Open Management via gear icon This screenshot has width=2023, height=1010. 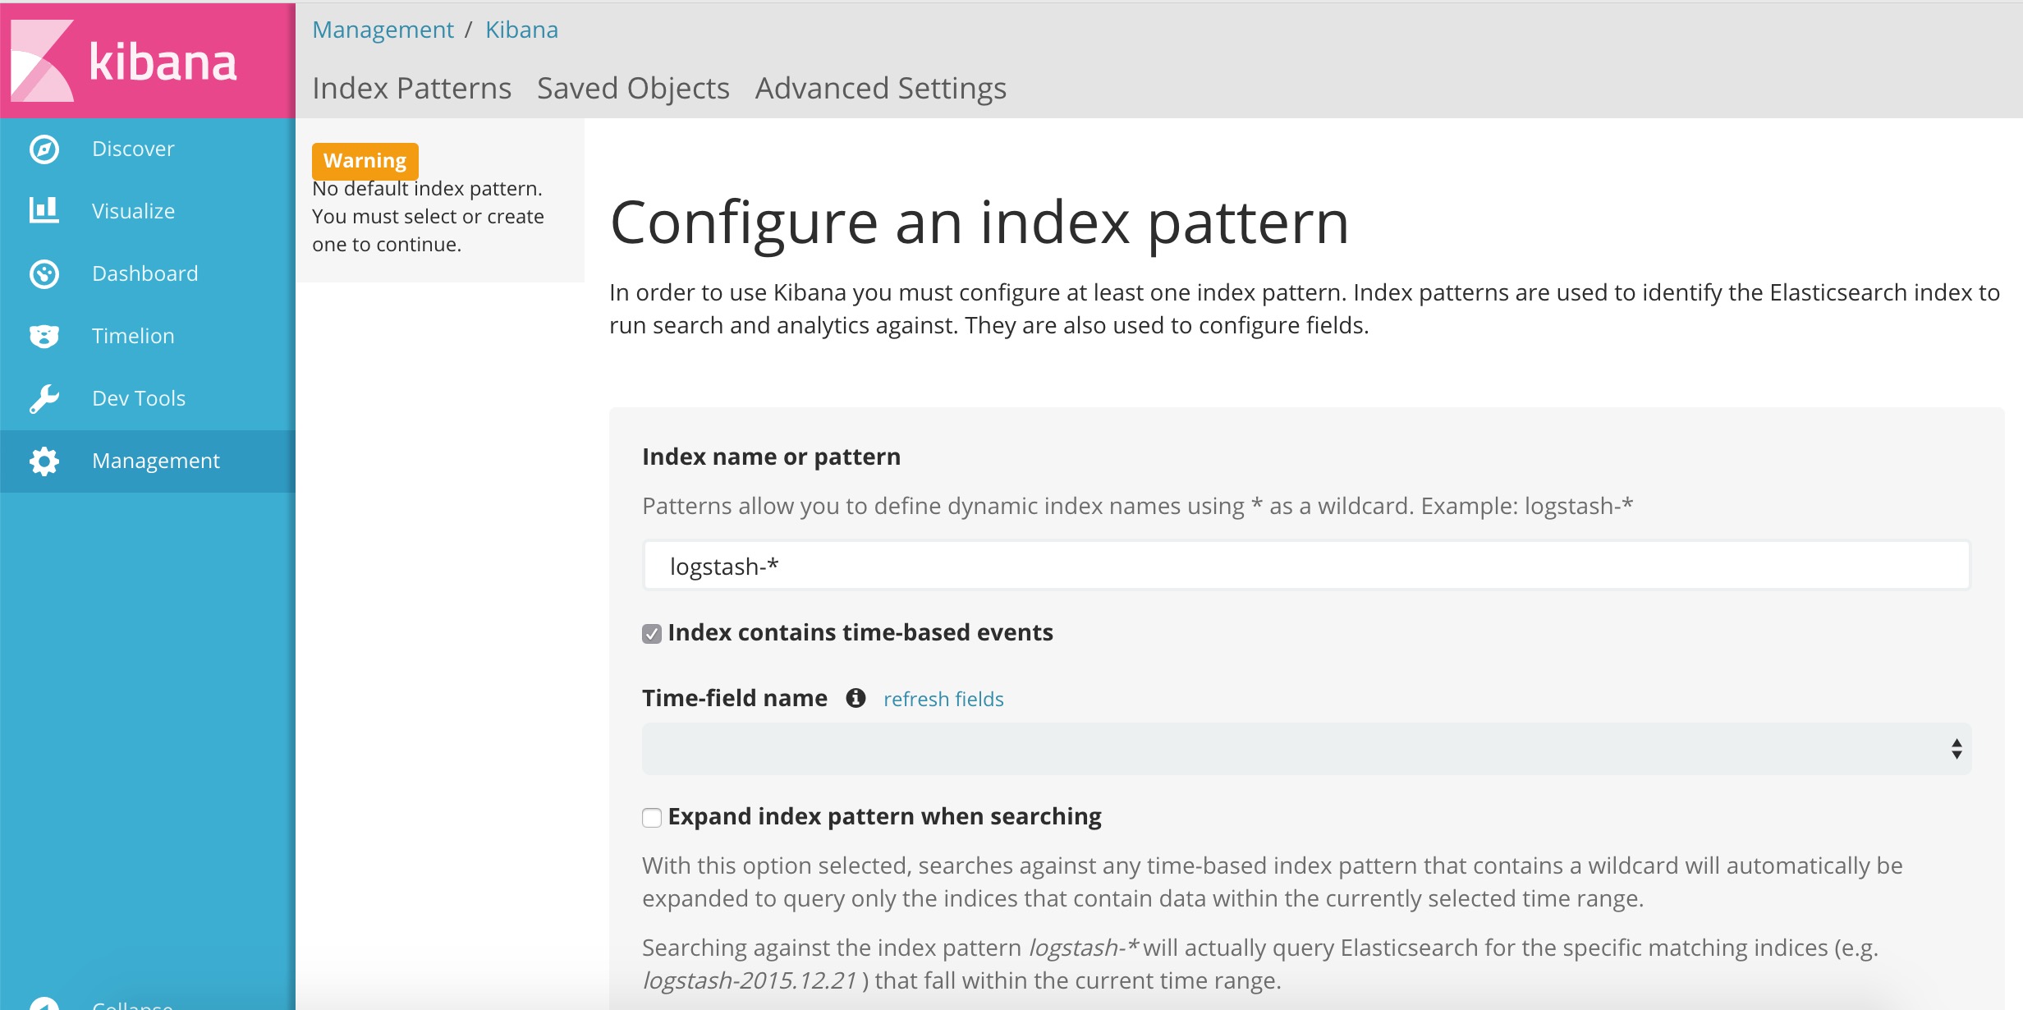(44, 461)
